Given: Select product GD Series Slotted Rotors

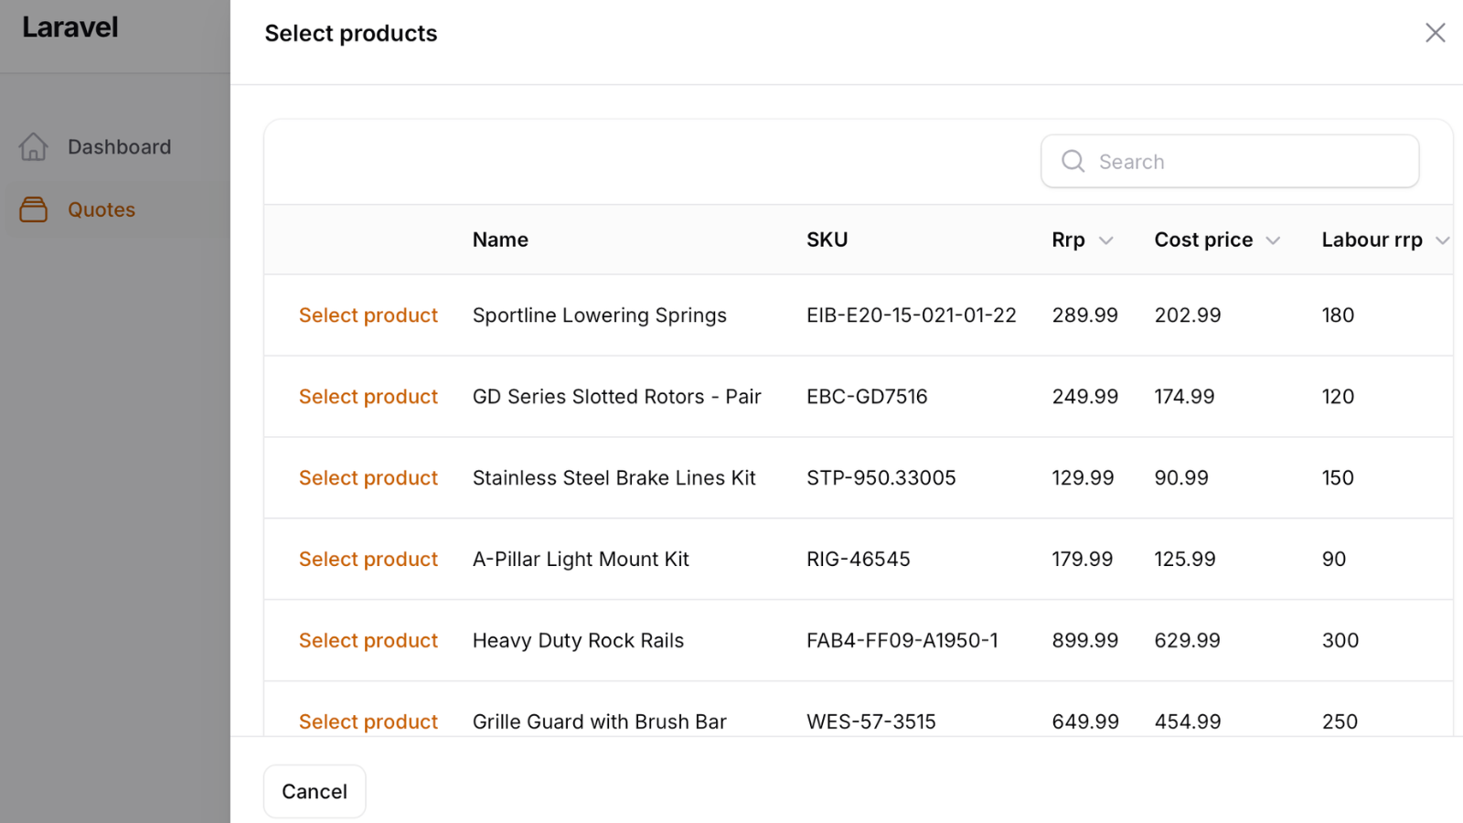Looking at the screenshot, I should pos(368,397).
